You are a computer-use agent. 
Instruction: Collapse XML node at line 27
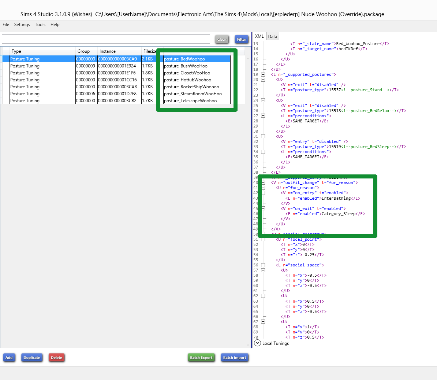tap(263, 116)
